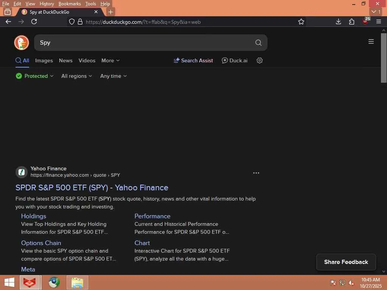Open the Bookmarks menu
Image resolution: width=387 pixels, height=290 pixels.
tap(70, 4)
